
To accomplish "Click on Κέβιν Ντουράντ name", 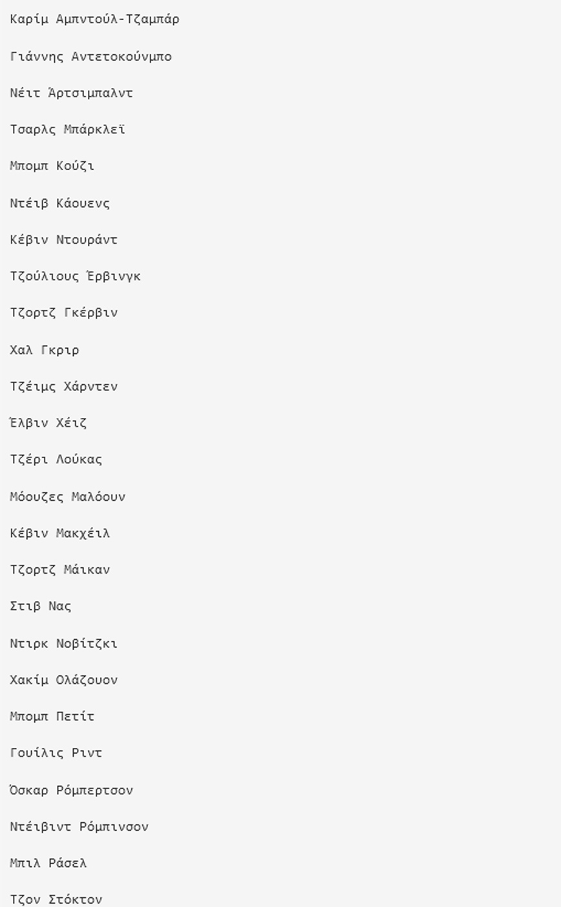I will 63,240.
